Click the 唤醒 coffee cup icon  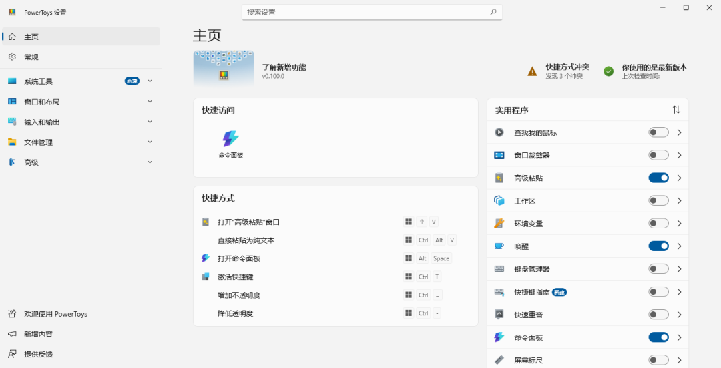(499, 246)
